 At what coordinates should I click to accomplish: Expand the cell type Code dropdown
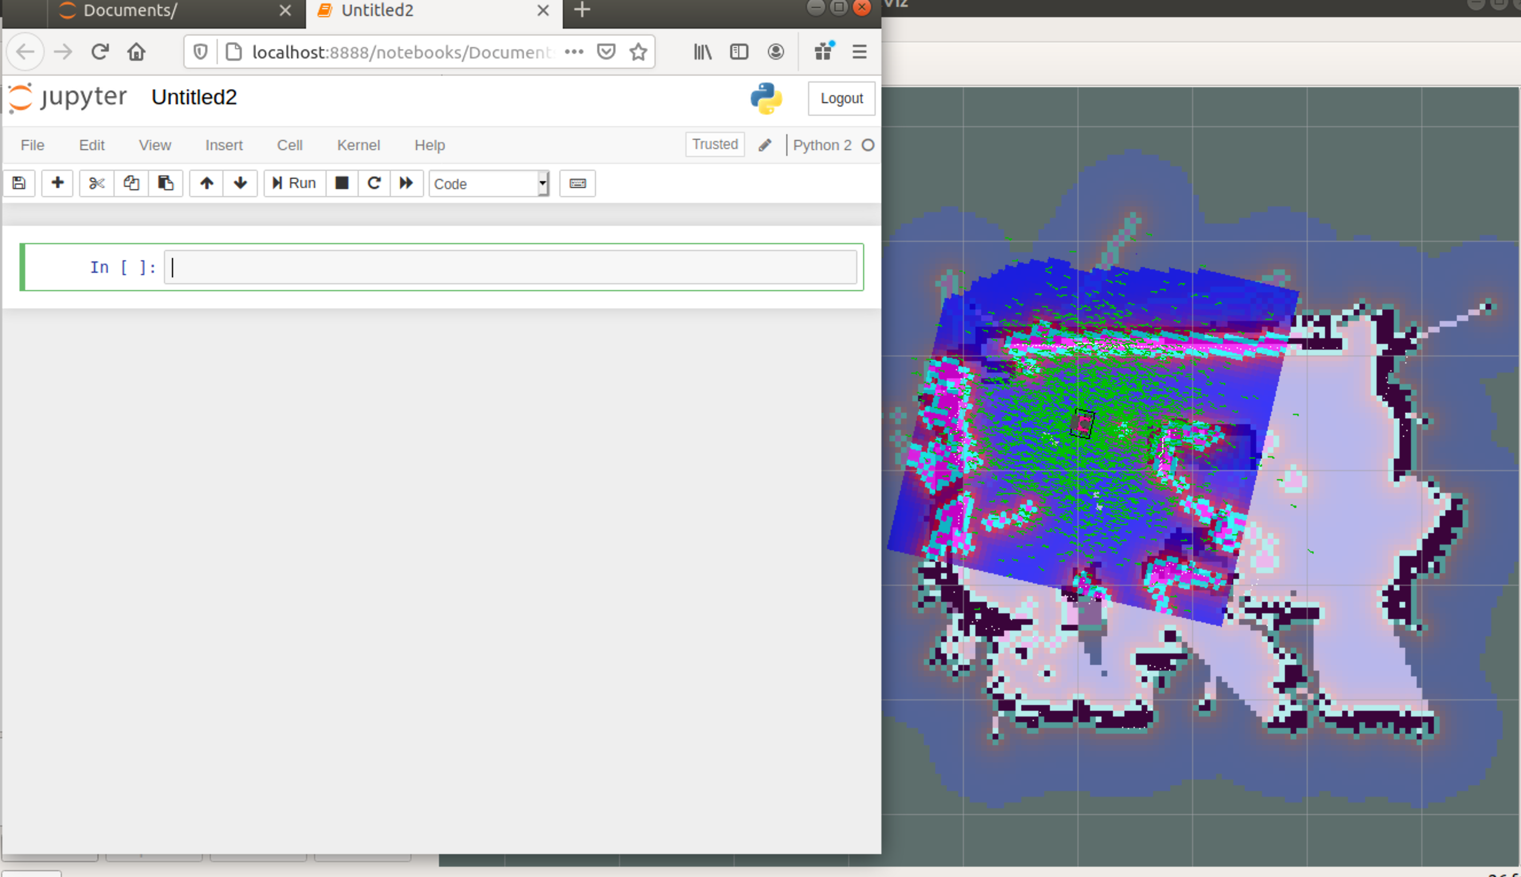coord(489,184)
